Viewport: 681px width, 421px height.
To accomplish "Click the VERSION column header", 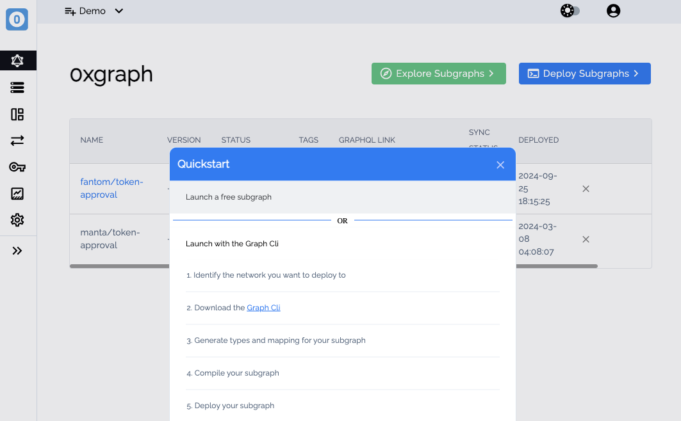I will coord(184,140).
